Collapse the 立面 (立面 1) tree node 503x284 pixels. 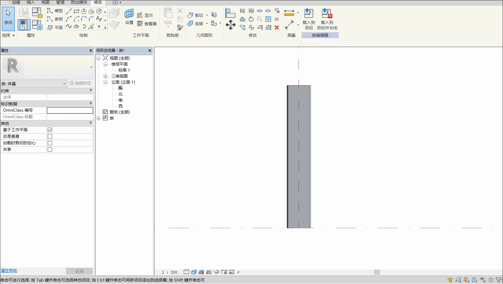pyautogui.click(x=106, y=82)
